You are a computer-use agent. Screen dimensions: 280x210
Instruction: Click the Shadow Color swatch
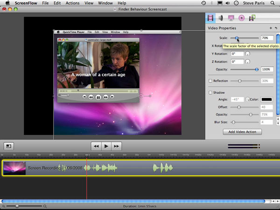click(x=267, y=99)
